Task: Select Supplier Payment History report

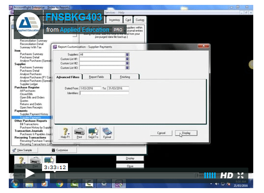Action: tap(34, 114)
